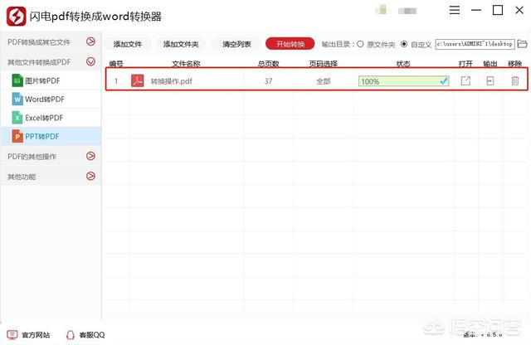Click the 客服QQ bell icon
Viewport: 531px width, 345px height.
70,335
